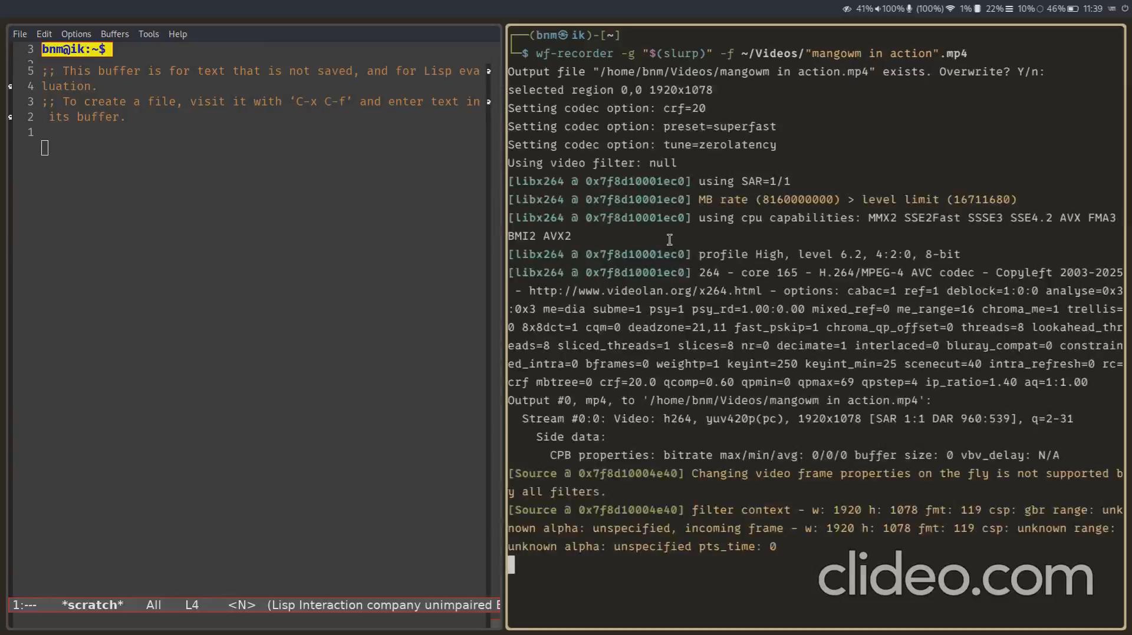Click the 'MB rate (8160000000)' warning line
This screenshot has width=1132, height=635.
coord(762,199)
